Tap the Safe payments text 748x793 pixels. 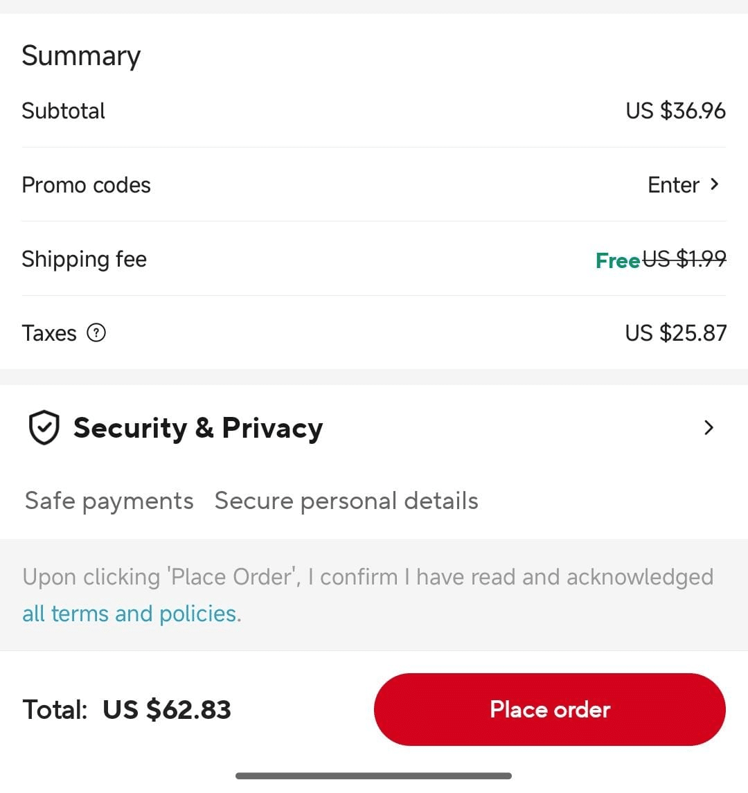[109, 501]
